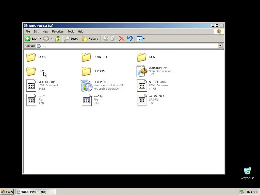260x195 pixels.
Task: Click the taskbar clock showing 3:01 AM
Action: pyautogui.click(x=252, y=192)
